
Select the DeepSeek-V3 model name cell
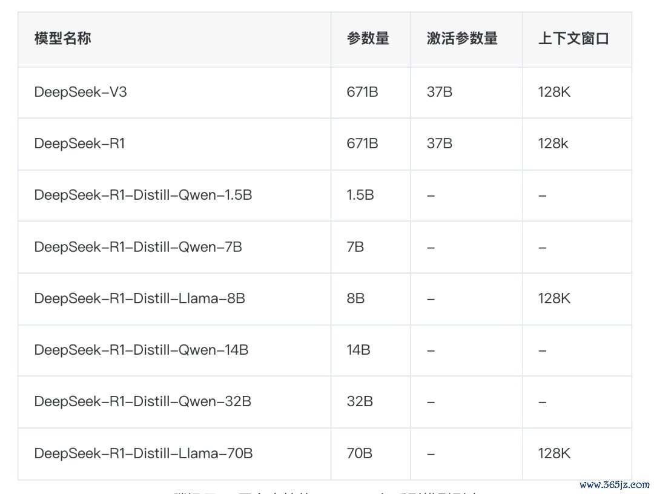pos(81,92)
